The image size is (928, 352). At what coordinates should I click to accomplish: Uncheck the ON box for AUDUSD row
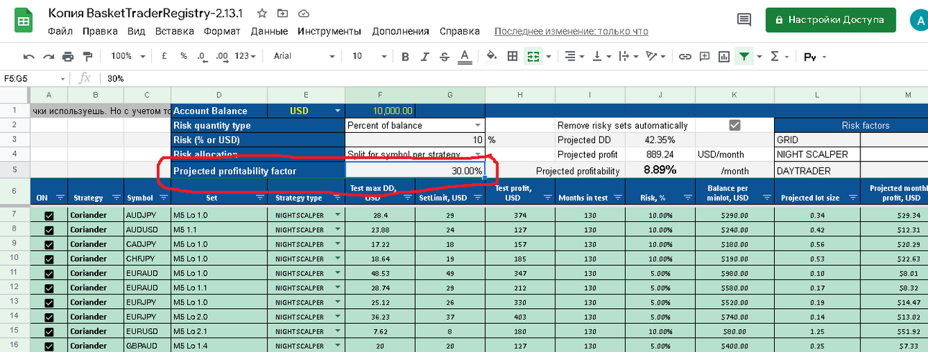point(49,230)
